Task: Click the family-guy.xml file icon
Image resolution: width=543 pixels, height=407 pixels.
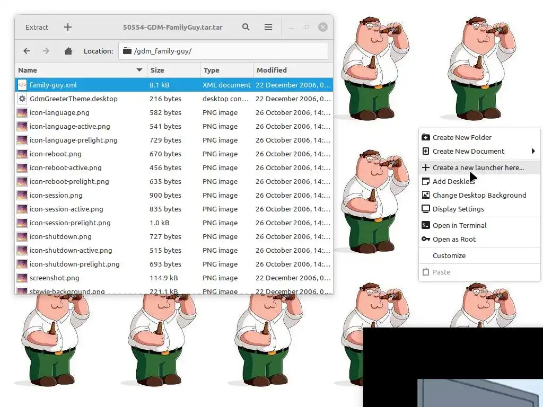Action: click(x=22, y=85)
